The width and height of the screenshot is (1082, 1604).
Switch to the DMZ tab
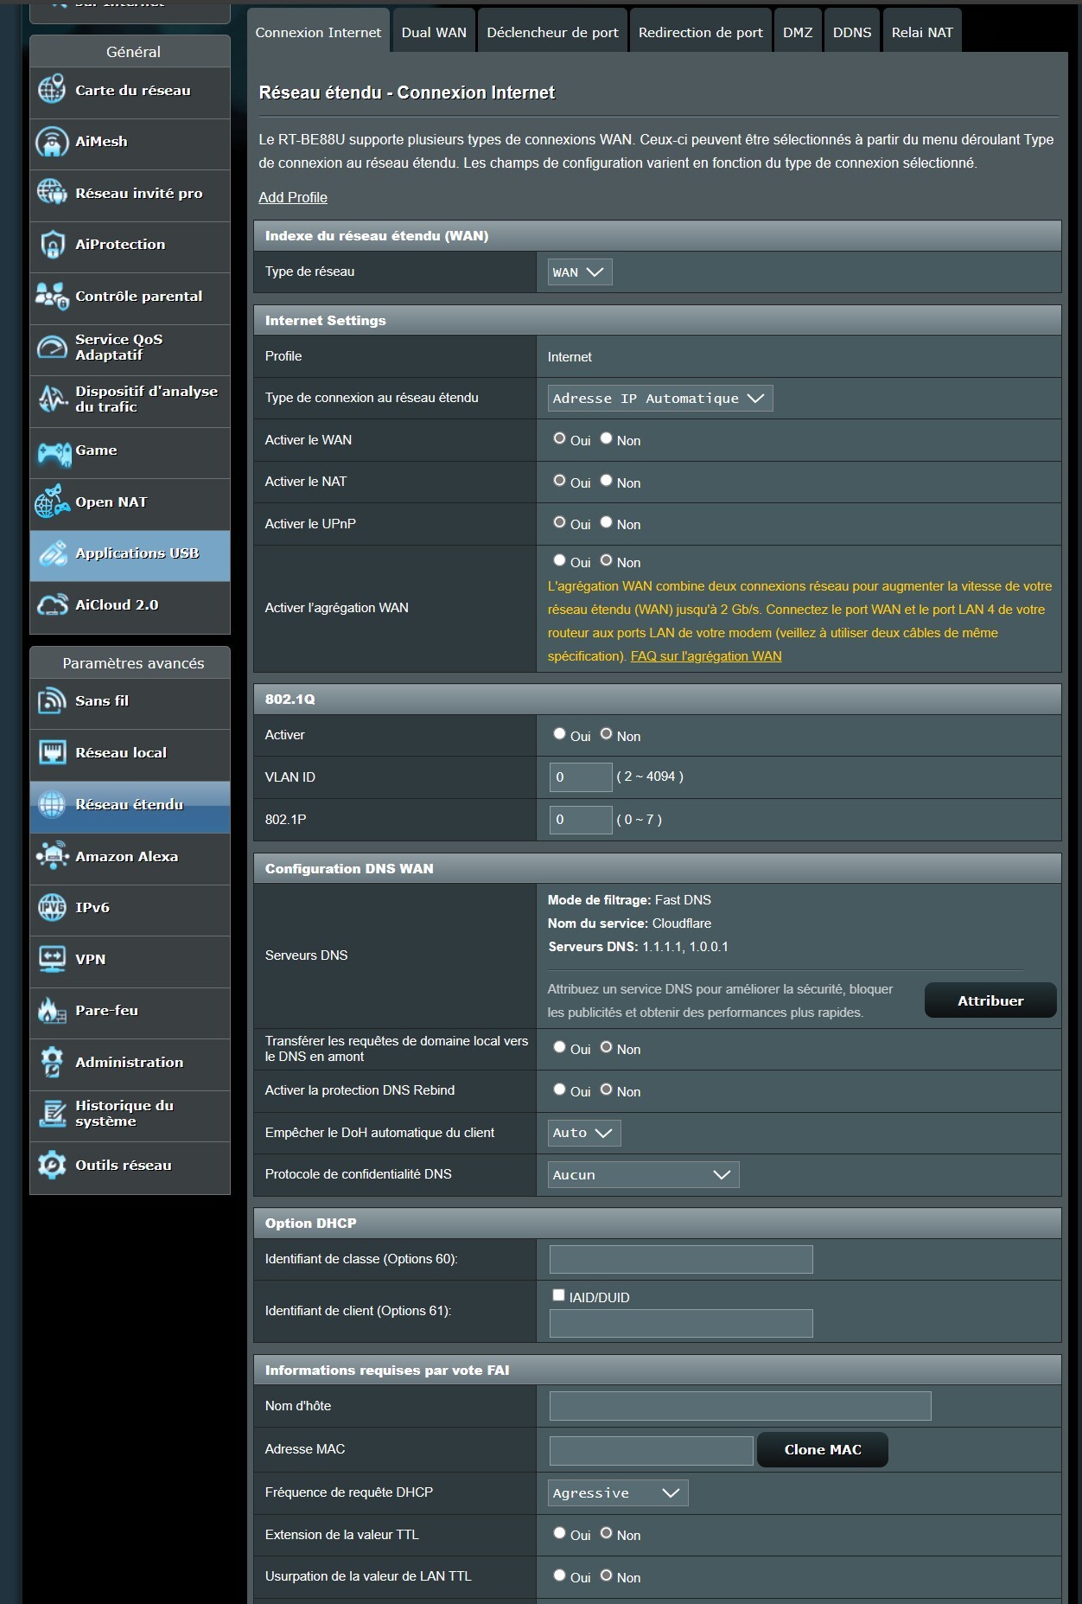[798, 33]
